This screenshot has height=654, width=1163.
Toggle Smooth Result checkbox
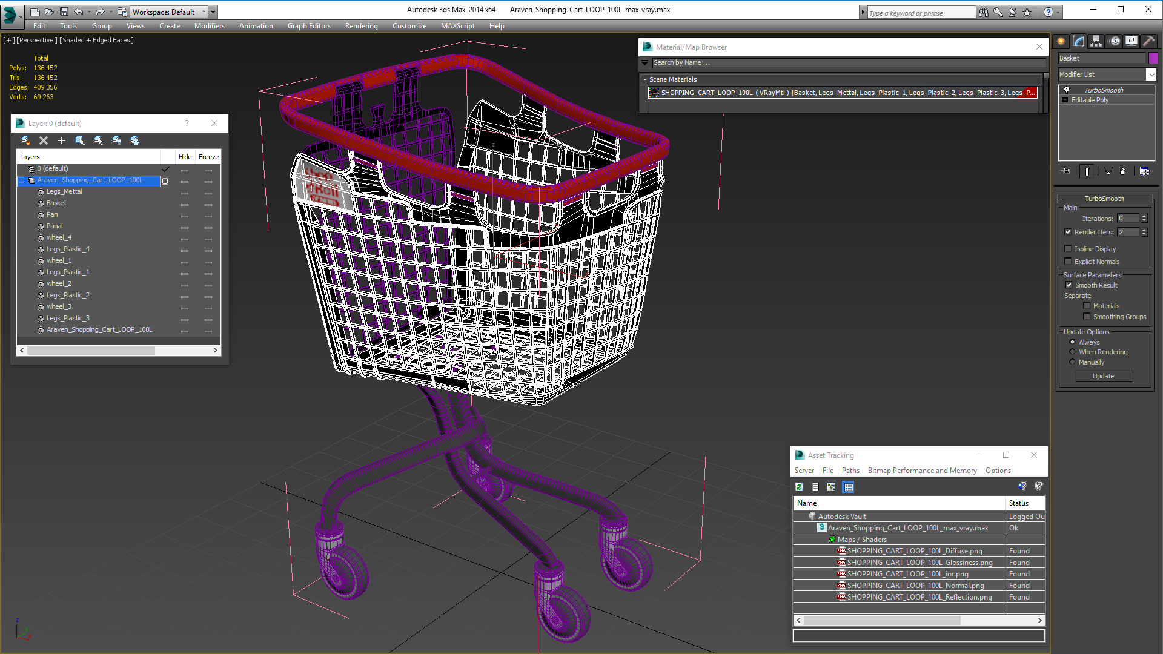[x=1069, y=285]
